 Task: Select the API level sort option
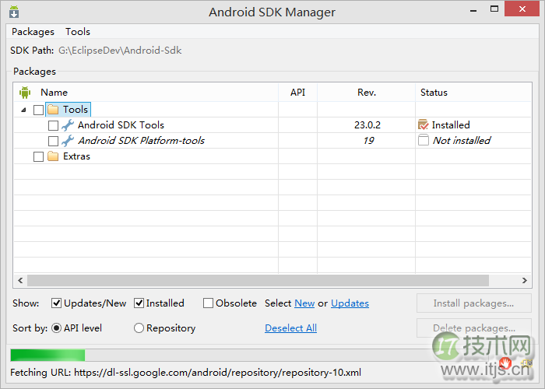[x=56, y=328]
